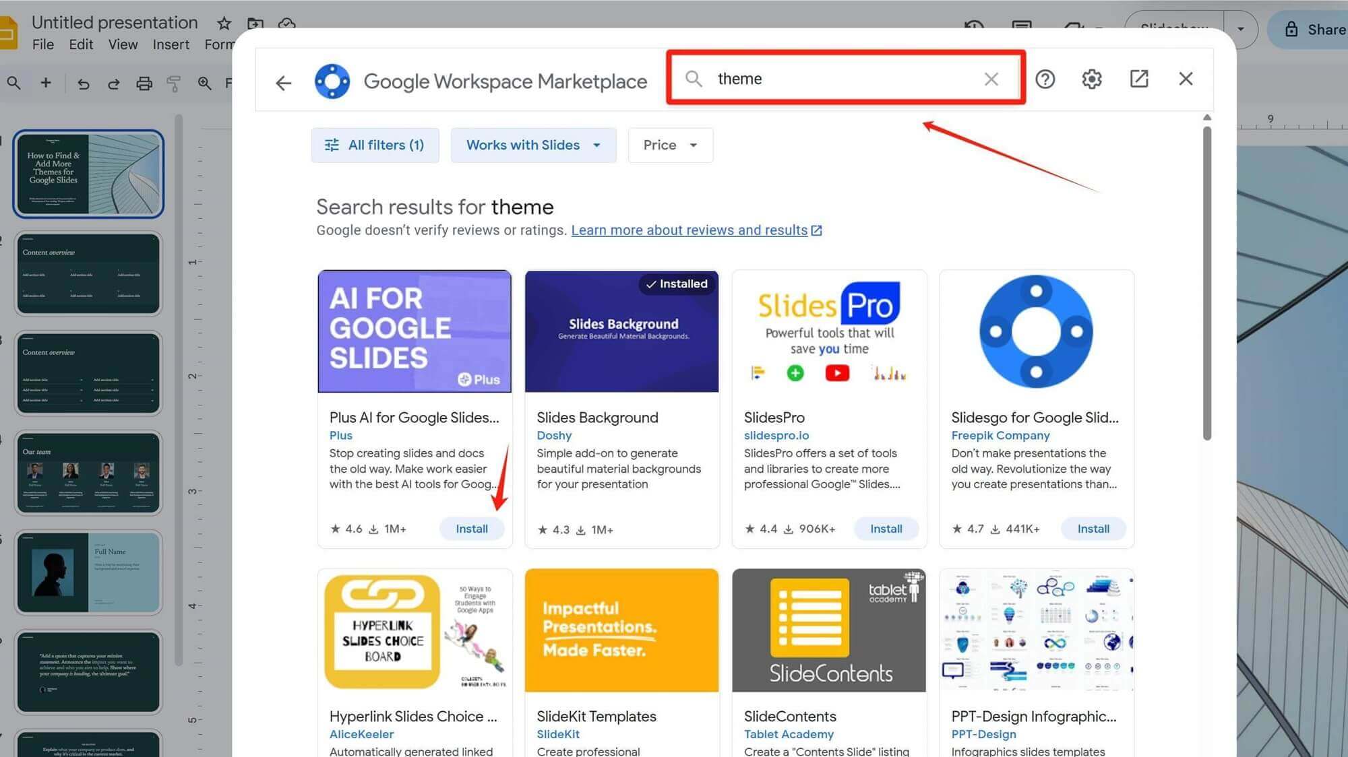Select the Full Name slide thumbnail
This screenshot has height=757, width=1348.
[88, 572]
